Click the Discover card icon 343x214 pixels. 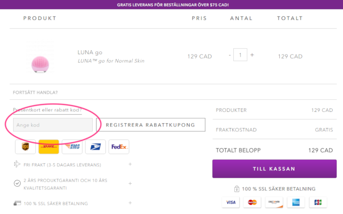pyautogui.click(x=274, y=202)
